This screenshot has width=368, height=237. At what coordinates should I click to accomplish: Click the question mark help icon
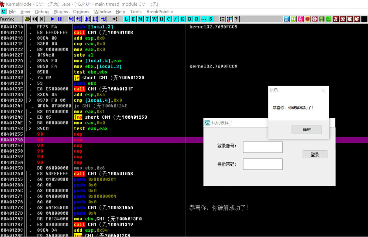(x=236, y=19)
